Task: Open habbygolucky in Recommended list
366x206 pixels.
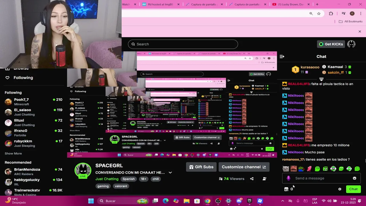Action: 33,182
